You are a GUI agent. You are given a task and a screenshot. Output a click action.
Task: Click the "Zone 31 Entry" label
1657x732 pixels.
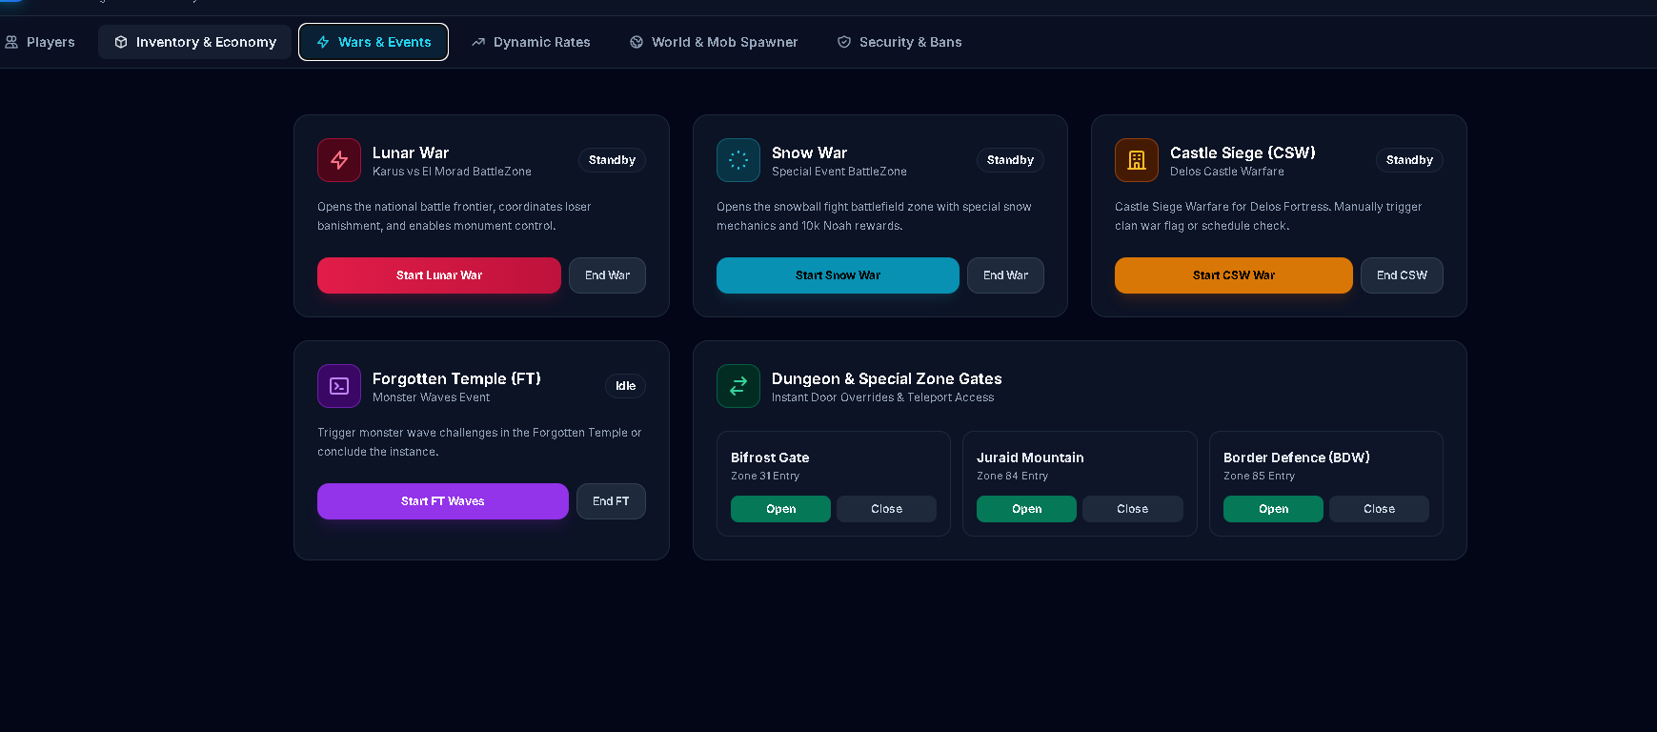[x=765, y=476]
